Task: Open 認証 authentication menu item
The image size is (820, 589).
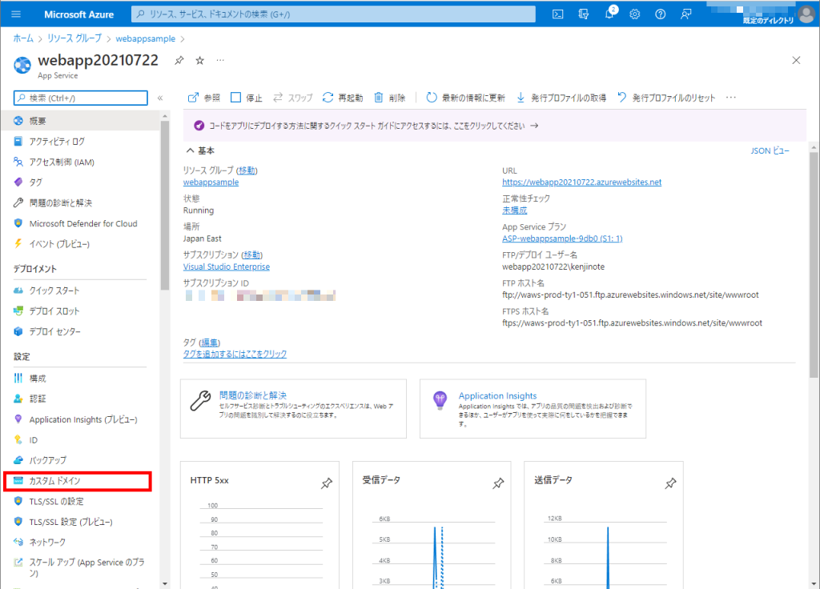Action: [x=80, y=399]
